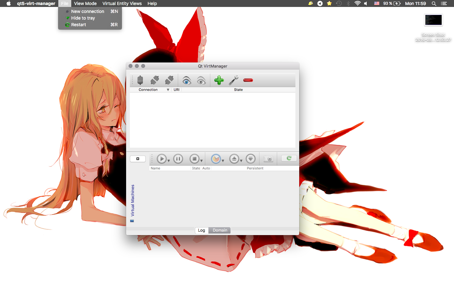Image resolution: width=454 pixels, height=284 pixels.
Task: Click the volume speaker icon
Action: pos(366,3)
